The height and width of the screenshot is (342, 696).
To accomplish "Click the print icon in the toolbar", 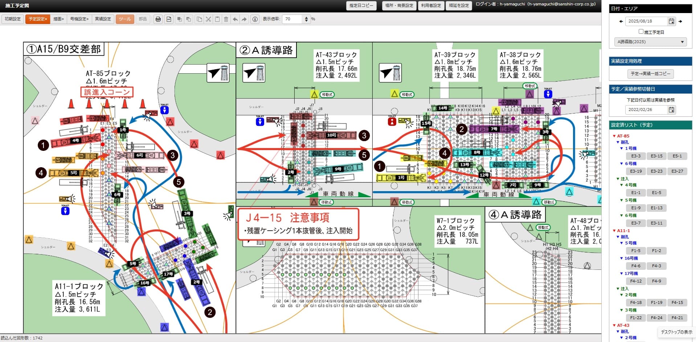I will point(158,19).
